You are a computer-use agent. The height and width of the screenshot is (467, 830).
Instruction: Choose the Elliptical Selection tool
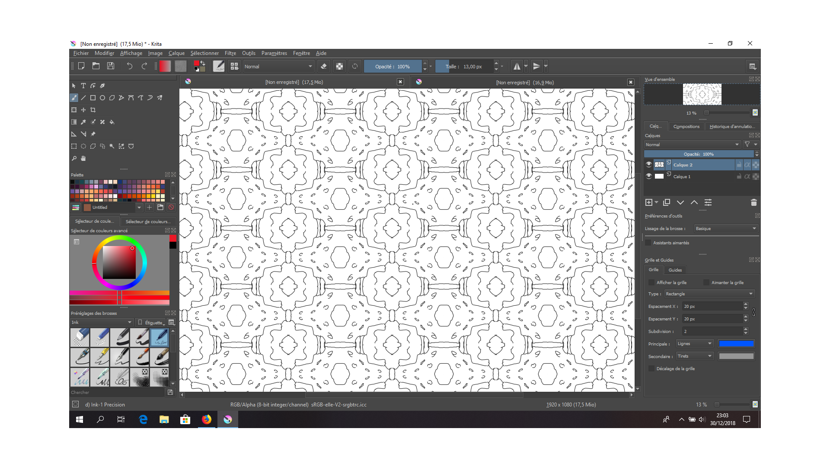click(x=83, y=146)
